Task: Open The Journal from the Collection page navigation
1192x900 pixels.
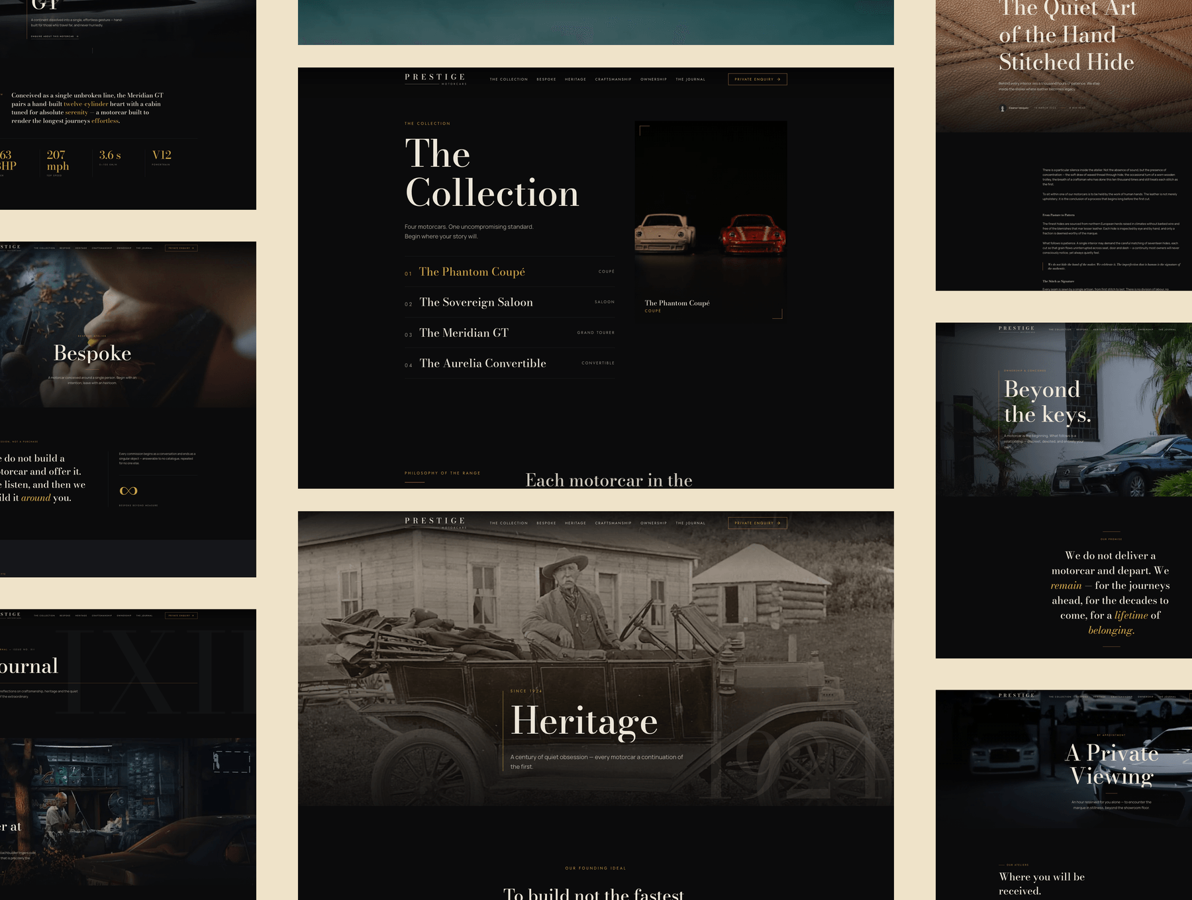Action: tap(690, 79)
